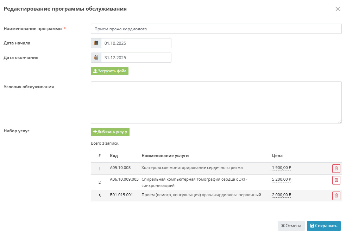Save the program with Сохранить
Image resolution: width=346 pixels, height=236 pixels.
tap(323, 226)
